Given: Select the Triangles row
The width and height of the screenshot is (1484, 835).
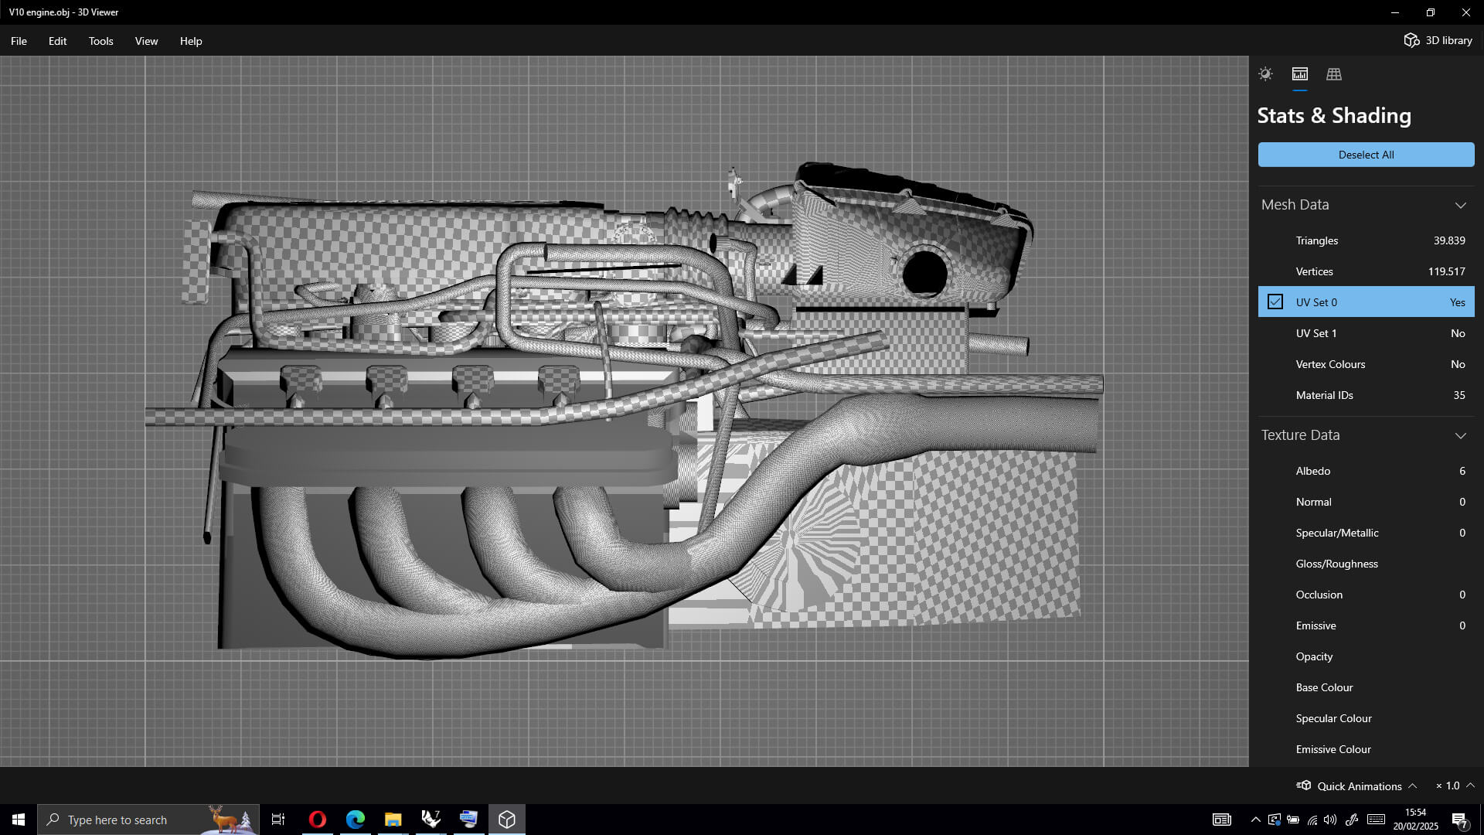Looking at the screenshot, I should [x=1366, y=240].
